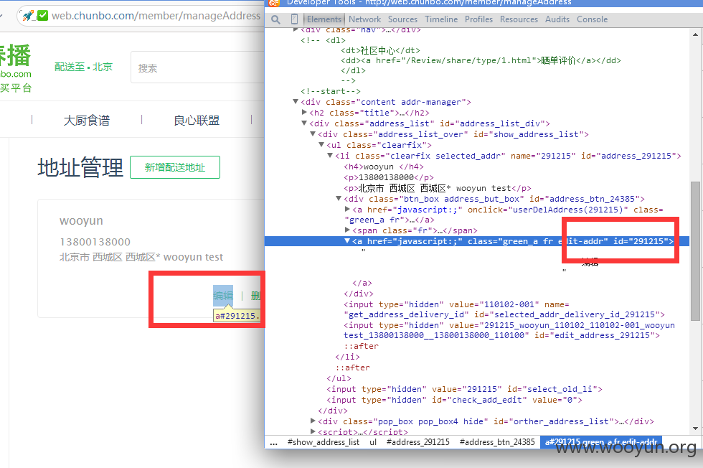Click the browser address bar URL
703x468 pixels.
[x=156, y=16]
